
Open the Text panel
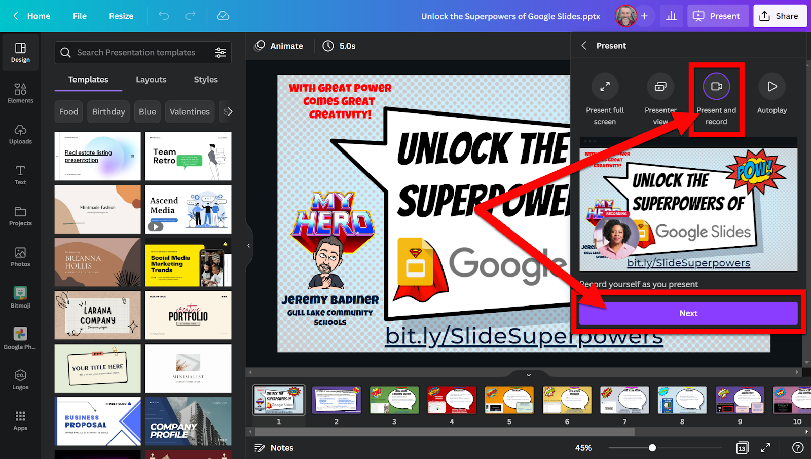pyautogui.click(x=20, y=175)
